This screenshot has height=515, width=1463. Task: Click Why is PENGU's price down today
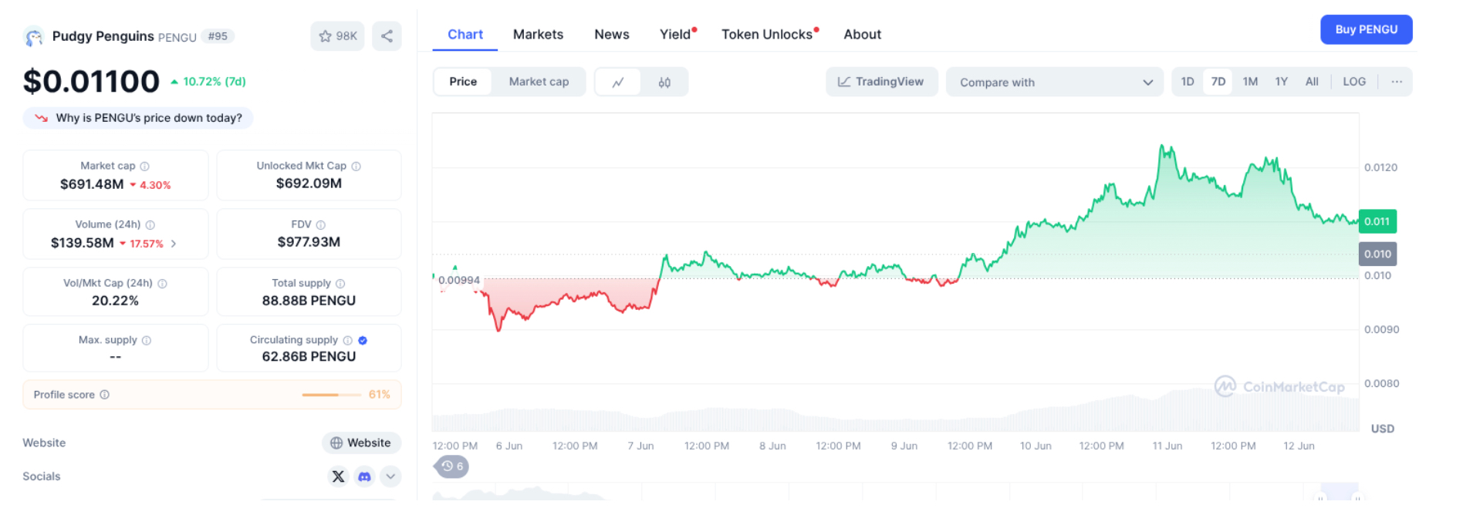[x=138, y=118]
